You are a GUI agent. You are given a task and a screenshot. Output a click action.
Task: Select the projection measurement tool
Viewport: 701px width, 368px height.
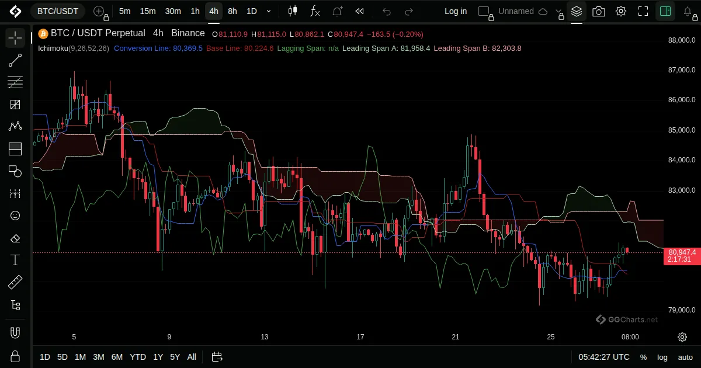15,193
